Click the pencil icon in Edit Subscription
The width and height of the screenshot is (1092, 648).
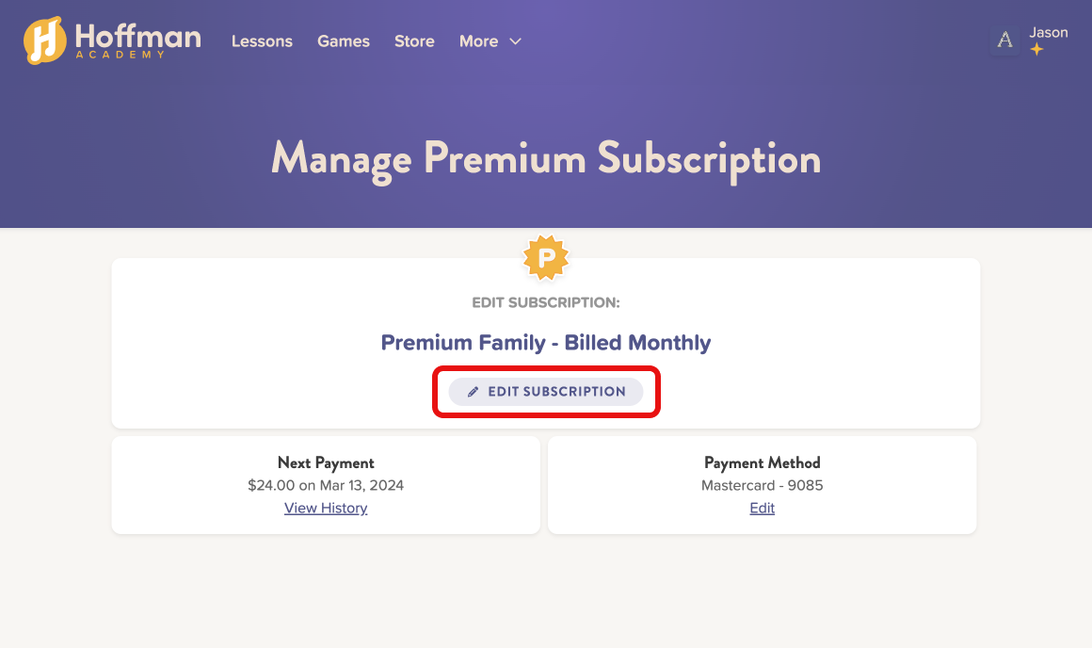[x=474, y=392]
